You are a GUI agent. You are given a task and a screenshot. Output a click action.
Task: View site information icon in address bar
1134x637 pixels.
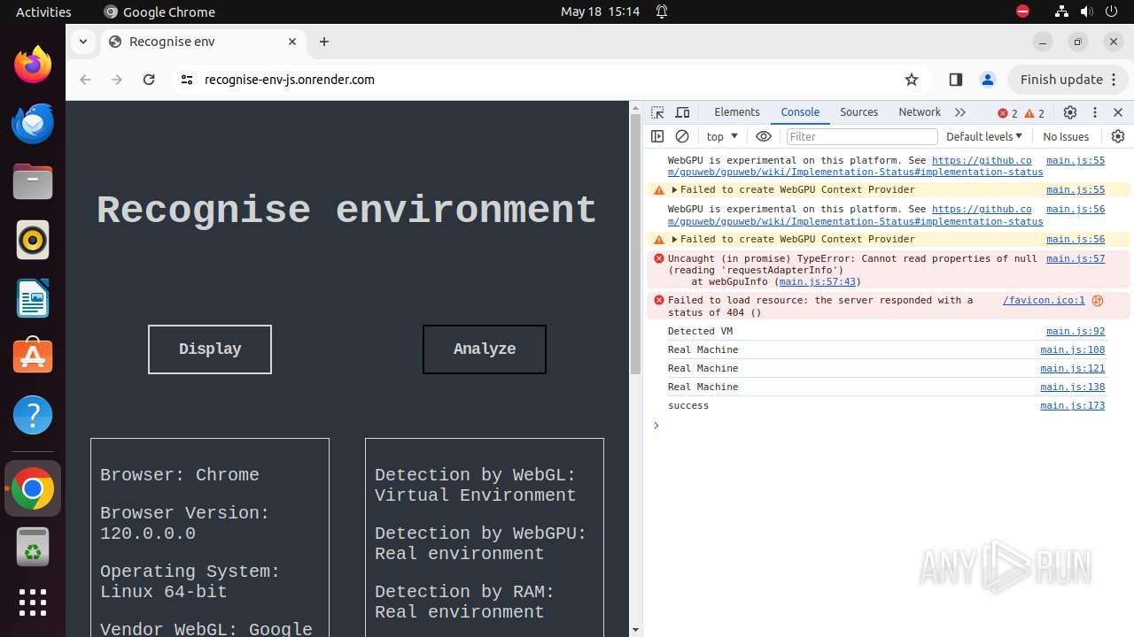(186, 80)
